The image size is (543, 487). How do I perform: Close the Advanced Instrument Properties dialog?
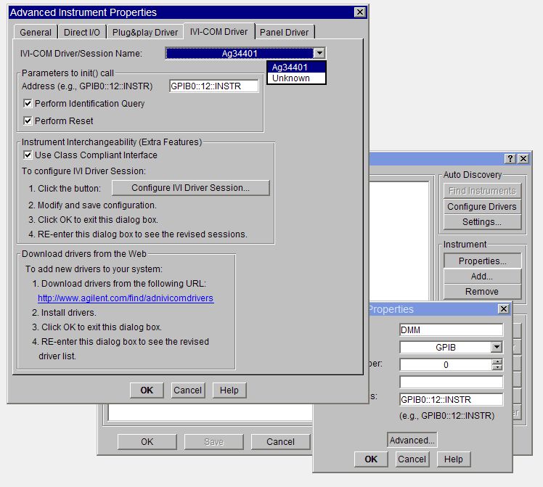point(359,12)
